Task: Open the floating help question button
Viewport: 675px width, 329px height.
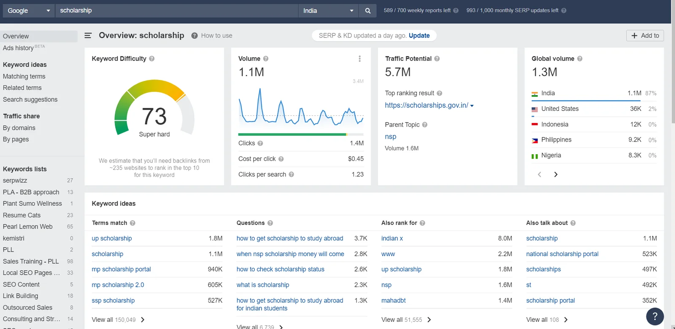Action: click(655, 316)
